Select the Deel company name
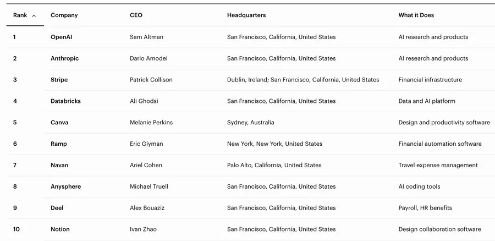 click(57, 208)
